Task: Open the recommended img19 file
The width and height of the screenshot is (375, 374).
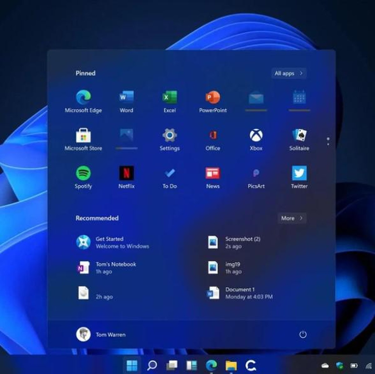Action: pyautogui.click(x=224, y=268)
